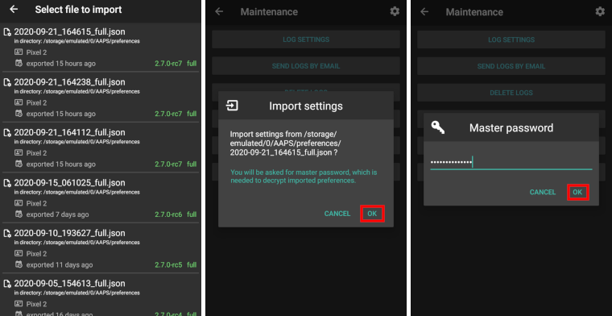Click export time icon in 2020-09-15_061025 row
612x316 pixels.
point(19,214)
